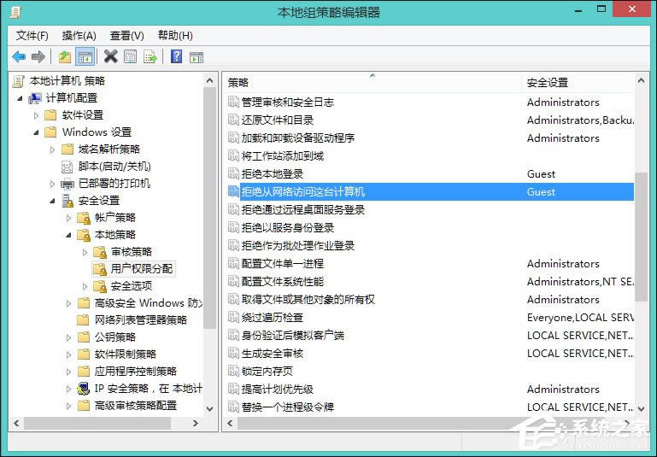Click the policy list vertical scrollbar thumb

point(641,237)
